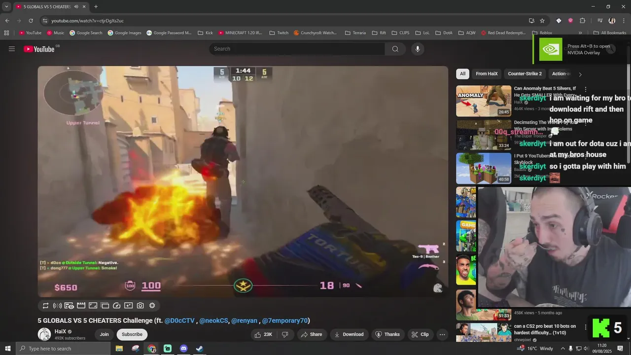Click the eye-with-lines icon below the video
This screenshot has width=631, height=355.
coord(69,306)
